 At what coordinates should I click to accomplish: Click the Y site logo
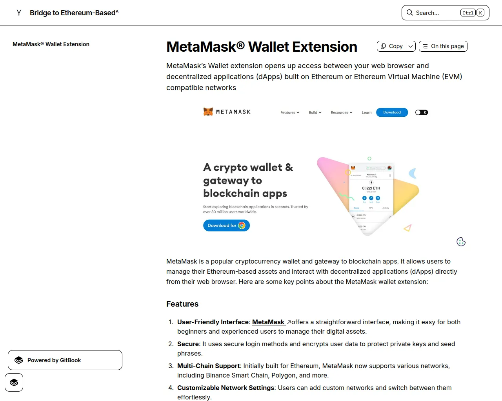[19, 13]
